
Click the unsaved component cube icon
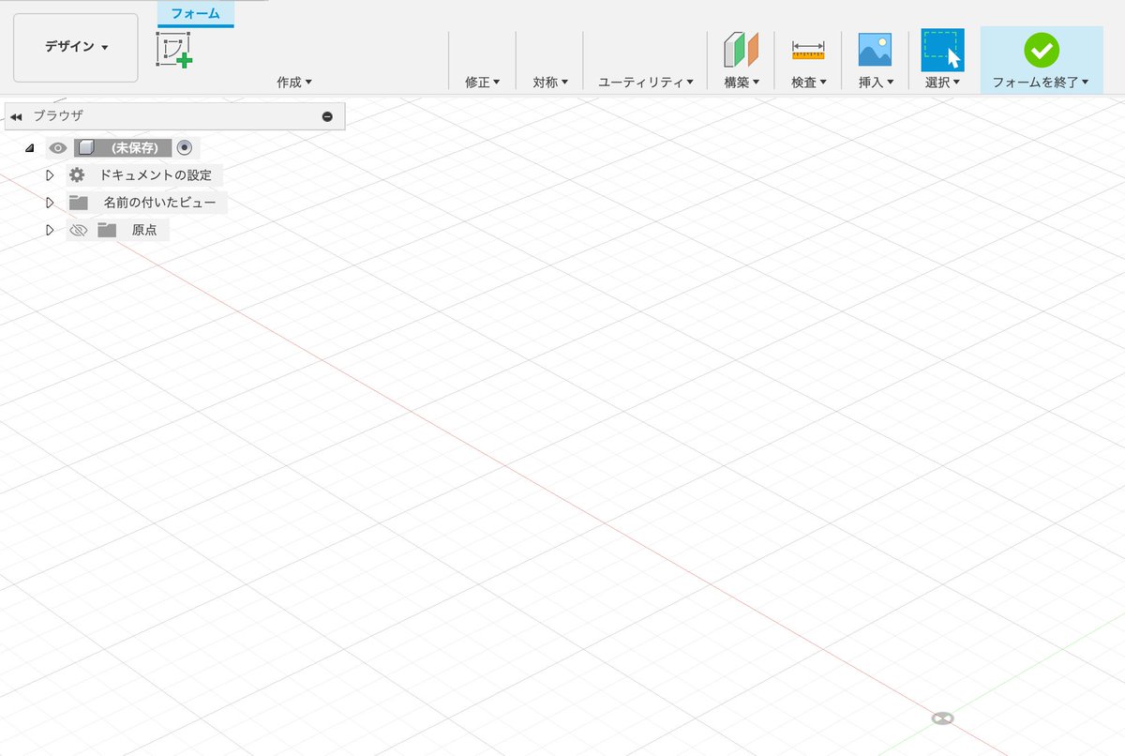pyautogui.click(x=86, y=147)
